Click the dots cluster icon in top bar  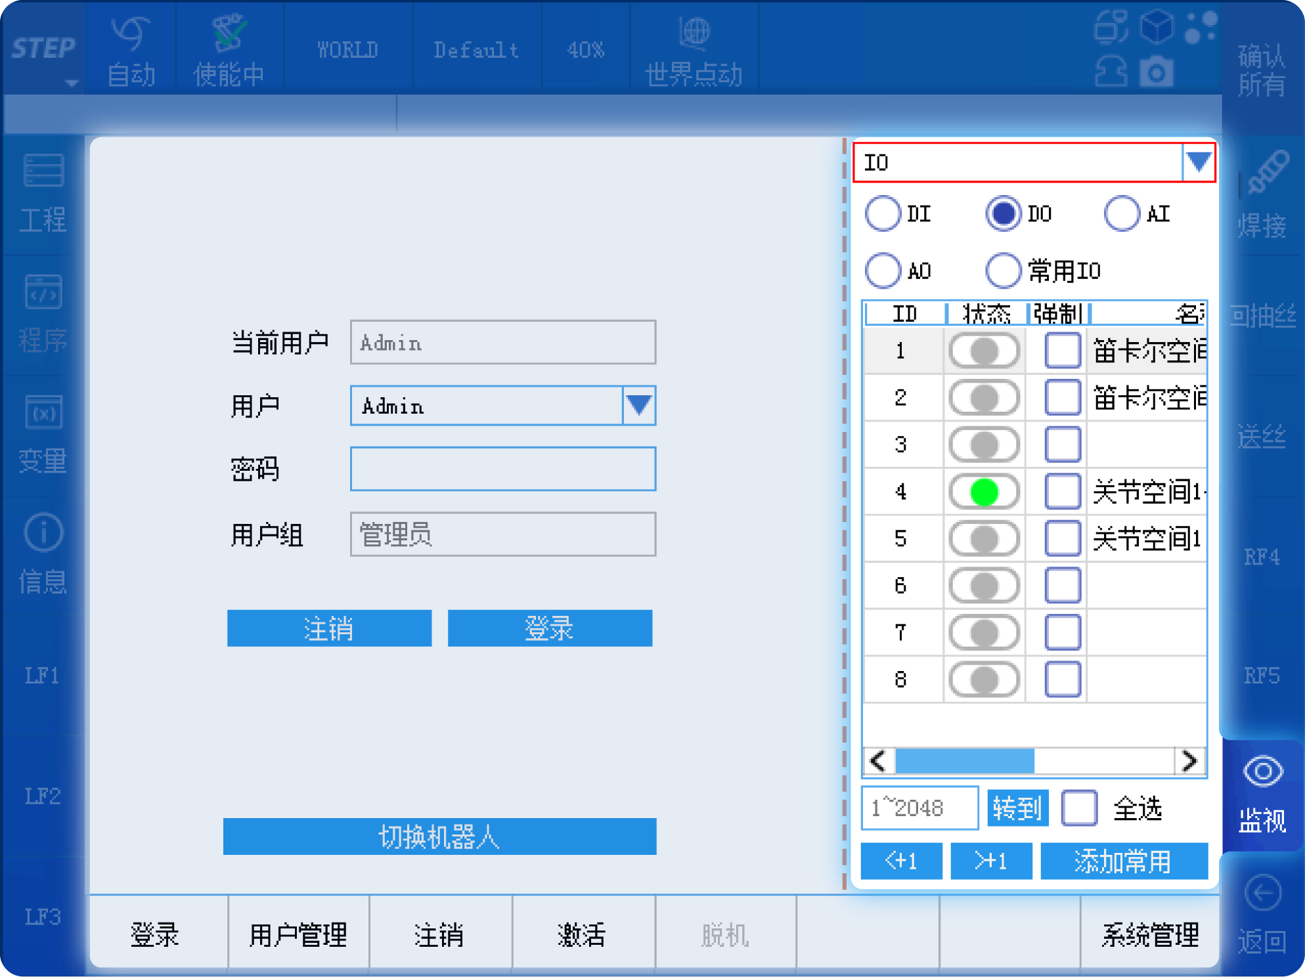[x=1201, y=28]
